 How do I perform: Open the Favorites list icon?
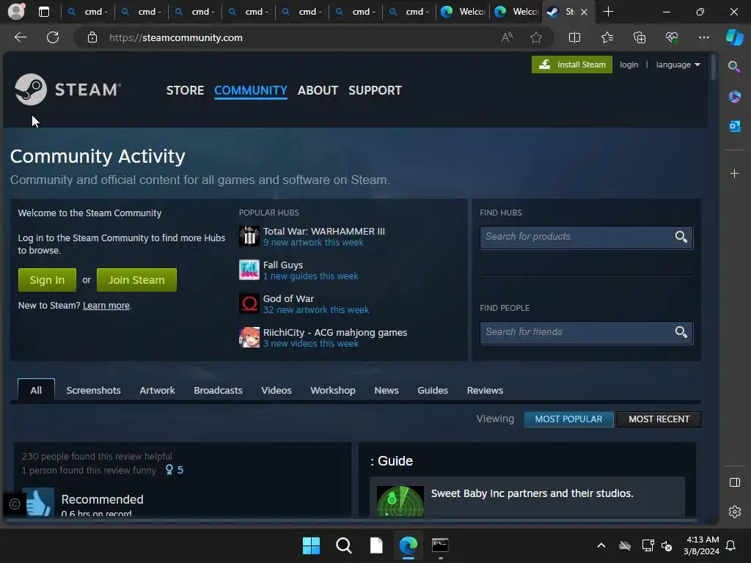[607, 37]
